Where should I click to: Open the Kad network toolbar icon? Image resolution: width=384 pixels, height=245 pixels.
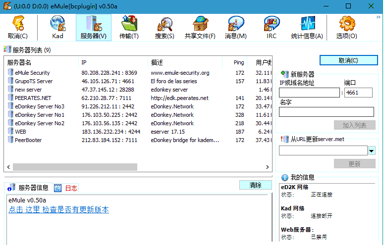pyautogui.click(x=57, y=23)
